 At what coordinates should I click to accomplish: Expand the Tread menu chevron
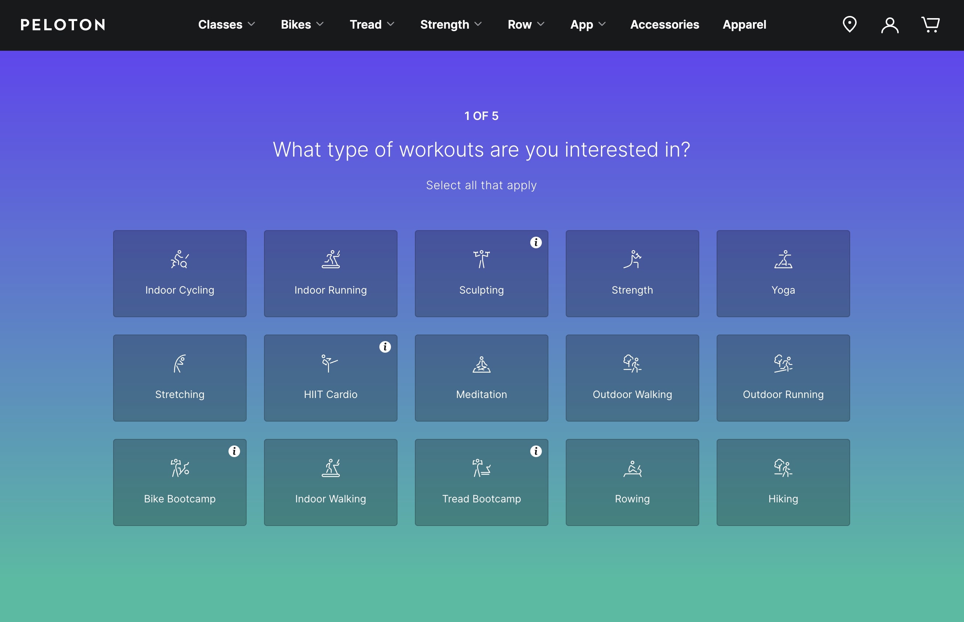point(390,24)
